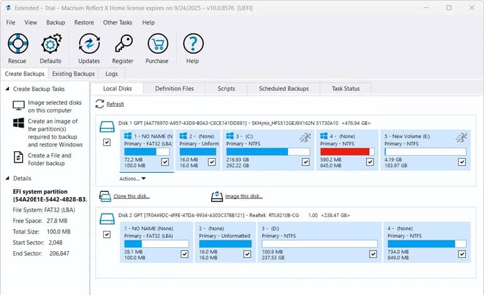The width and height of the screenshot is (484, 295).
Task: Open the Help menu in menu bar
Action: tap(148, 23)
